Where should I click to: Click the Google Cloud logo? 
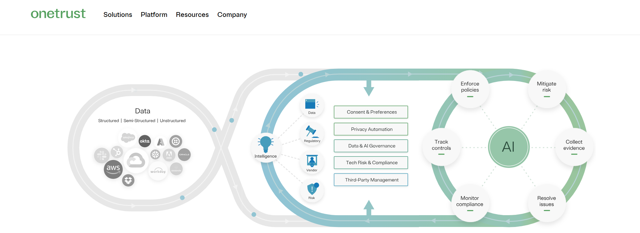click(136, 161)
